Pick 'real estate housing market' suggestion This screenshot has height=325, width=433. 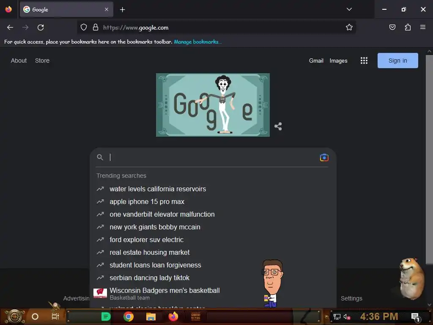pos(213,253)
